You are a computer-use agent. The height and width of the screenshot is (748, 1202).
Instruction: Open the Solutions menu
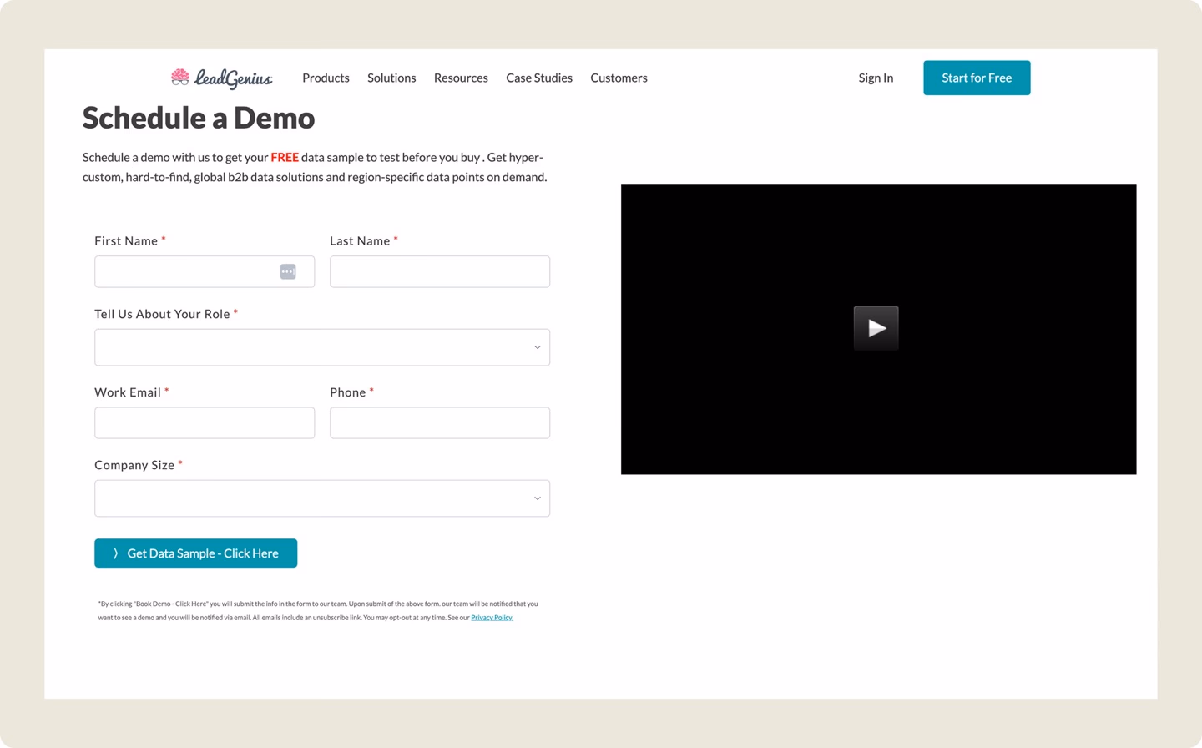(391, 78)
